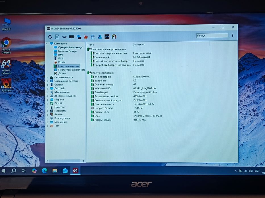
Task: Open Microsoft Edge from the taskbar
Action: pos(45,171)
